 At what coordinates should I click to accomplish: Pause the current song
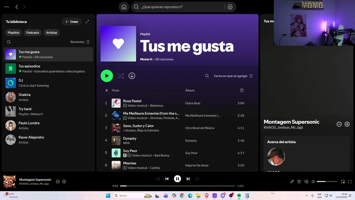tap(177, 179)
